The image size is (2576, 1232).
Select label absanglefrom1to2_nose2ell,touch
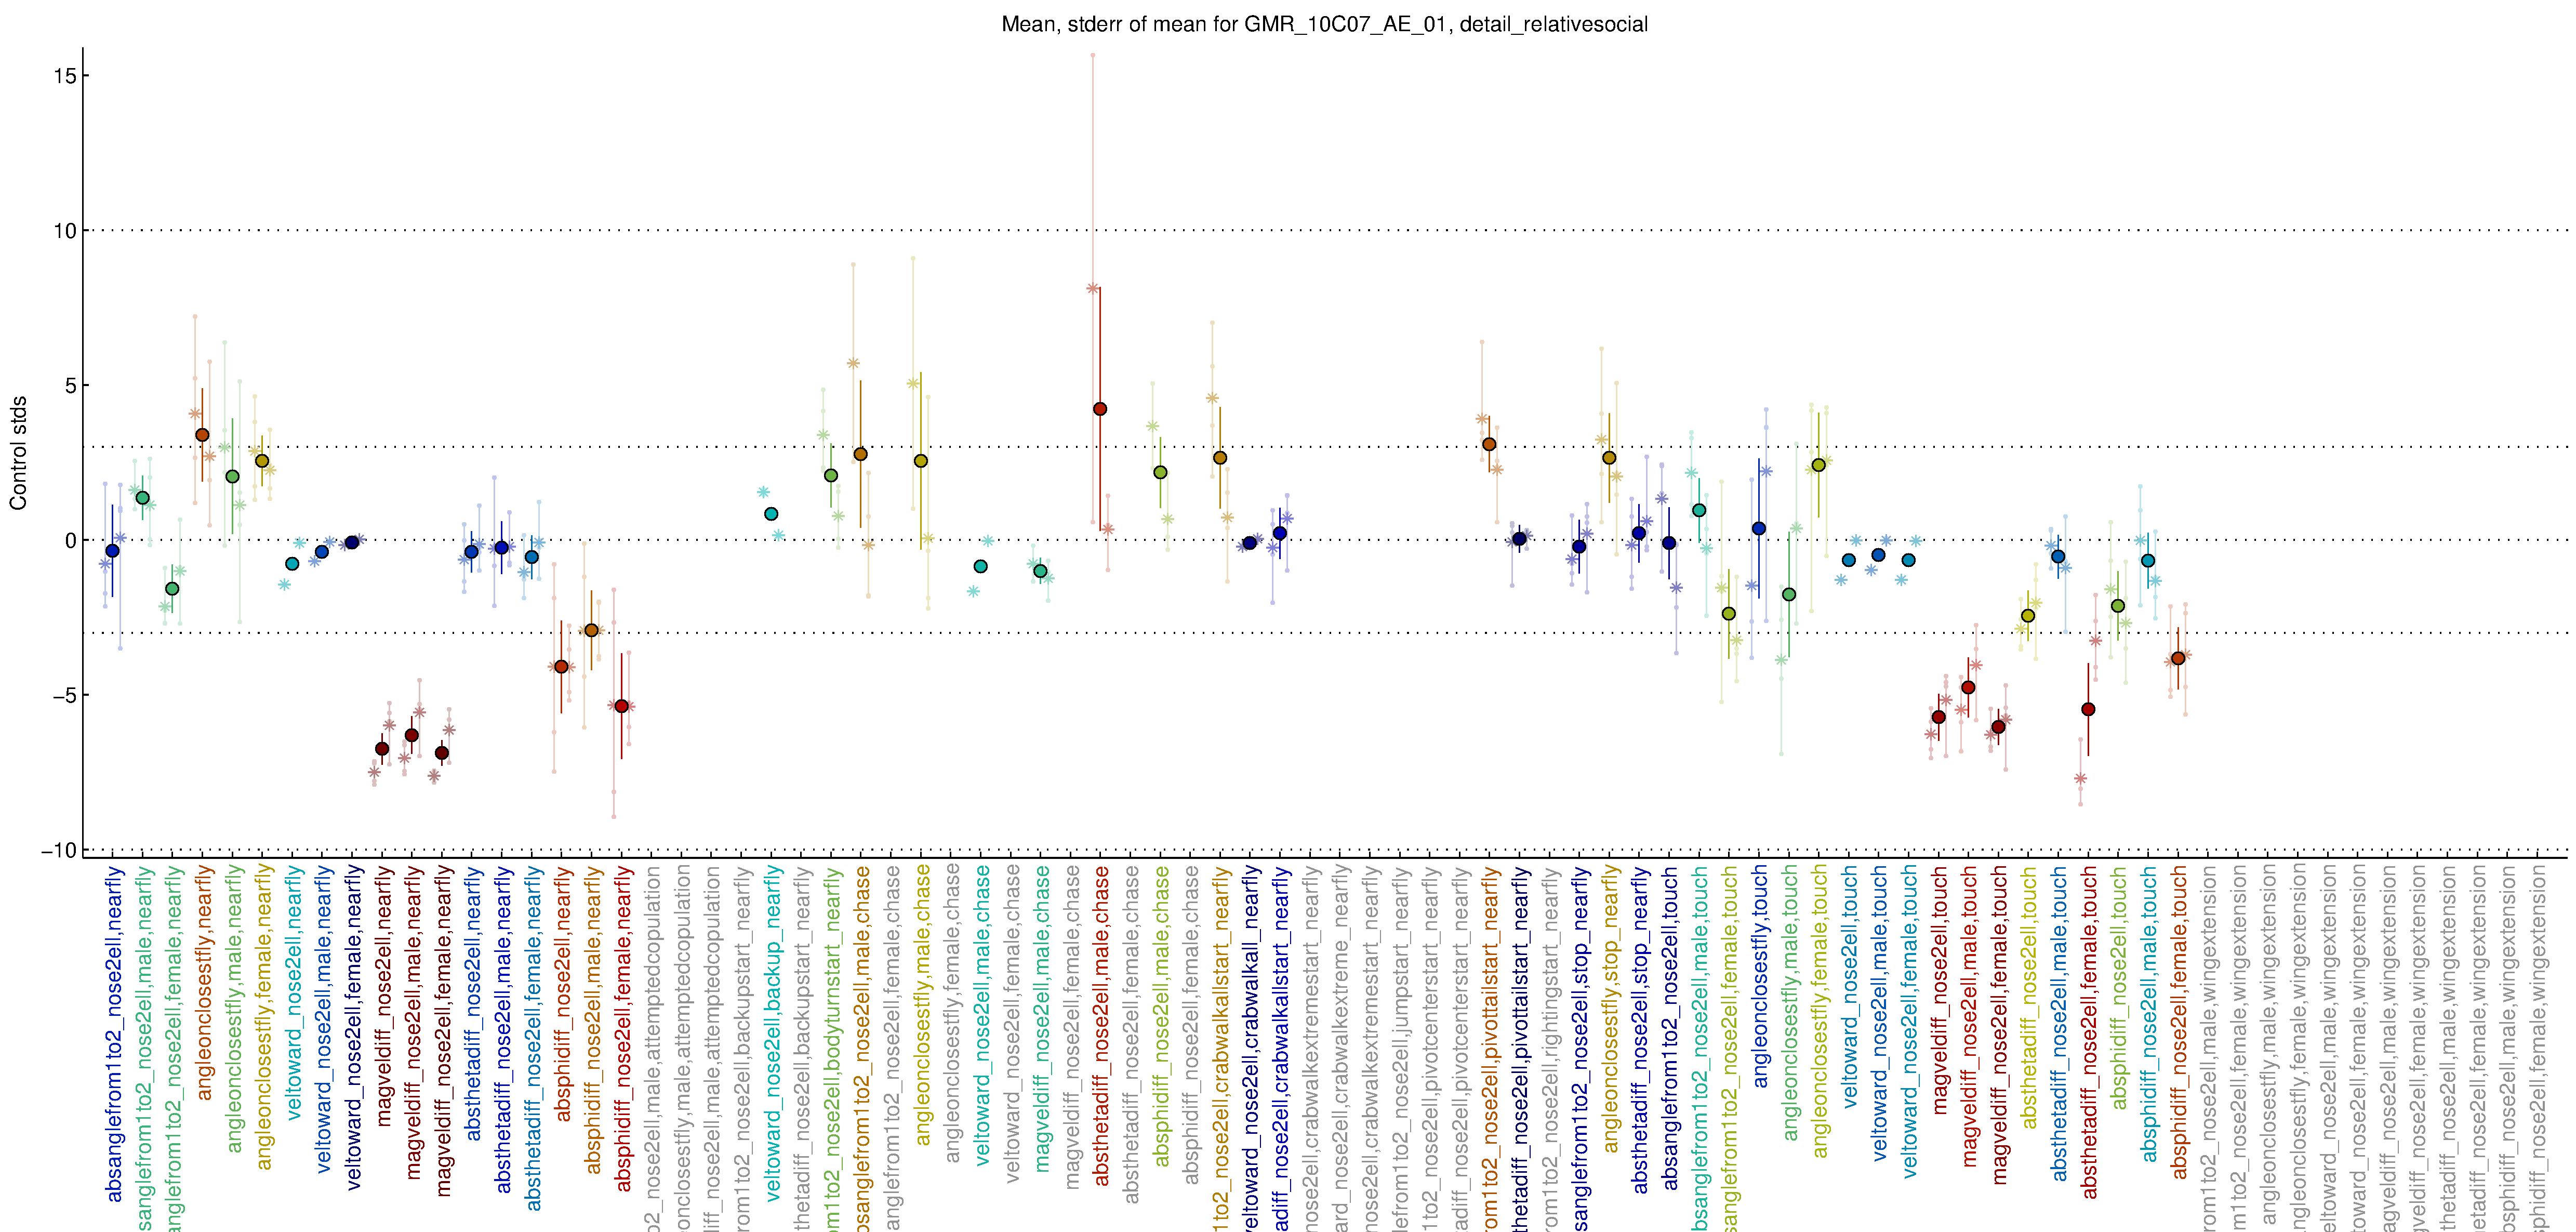tap(1671, 1028)
